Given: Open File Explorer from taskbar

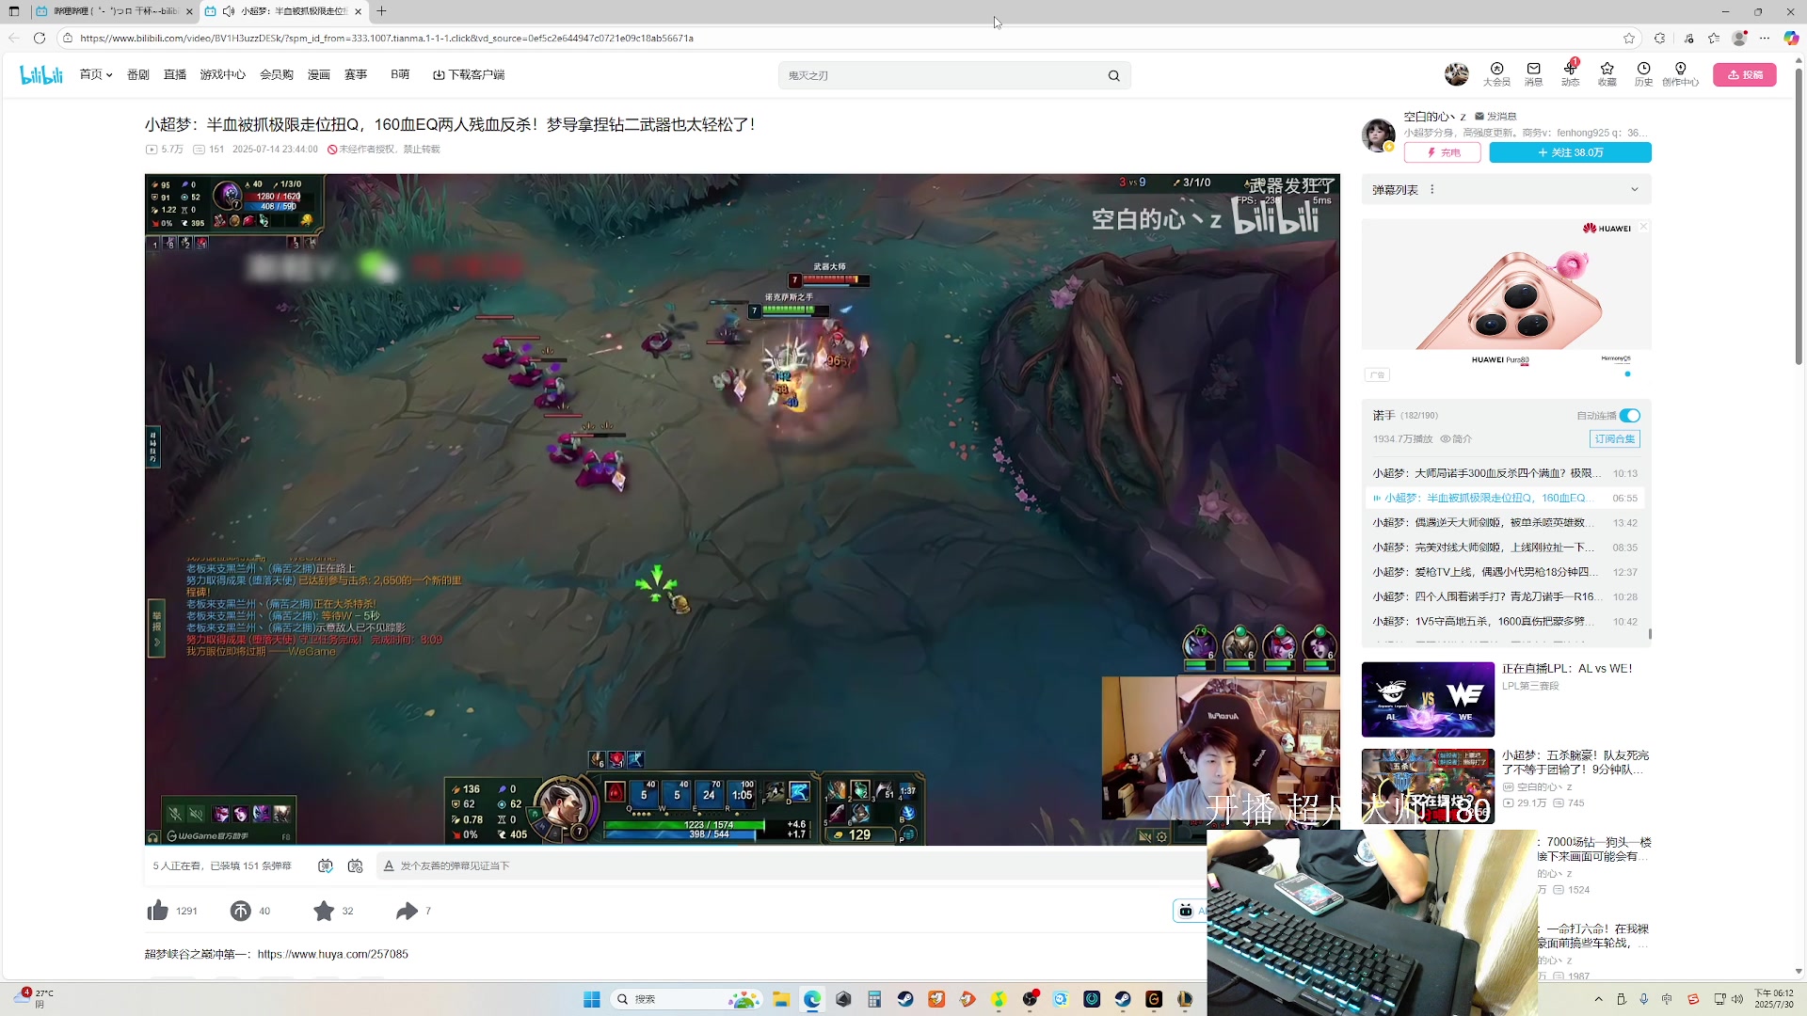Looking at the screenshot, I should click(781, 999).
